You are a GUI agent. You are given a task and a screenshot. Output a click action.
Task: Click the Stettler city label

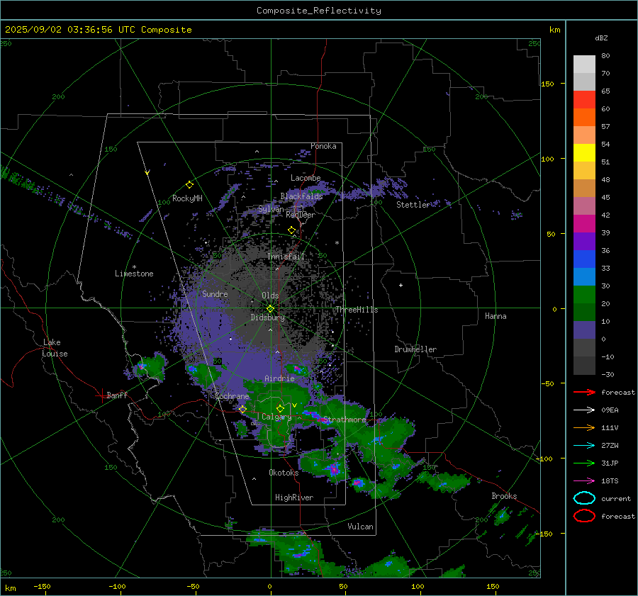[x=413, y=205]
